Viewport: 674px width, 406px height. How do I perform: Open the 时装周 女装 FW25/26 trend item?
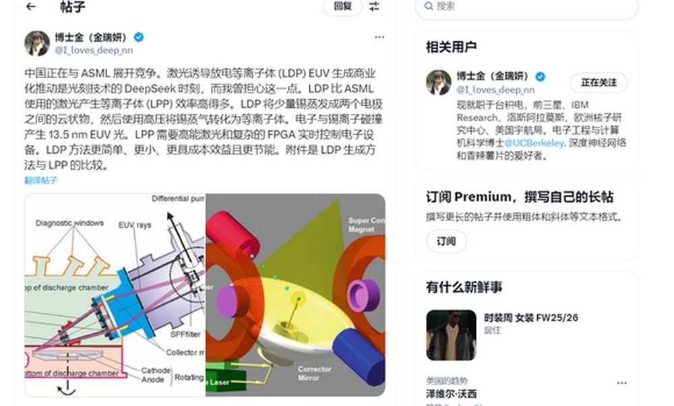click(526, 335)
